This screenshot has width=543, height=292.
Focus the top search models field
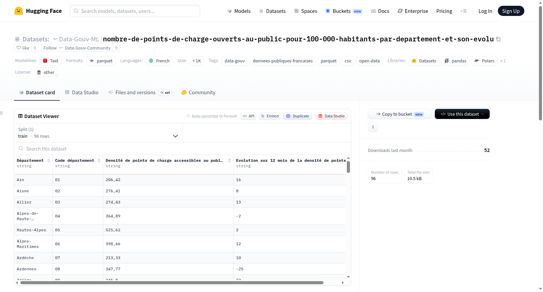pyautogui.click(x=135, y=11)
